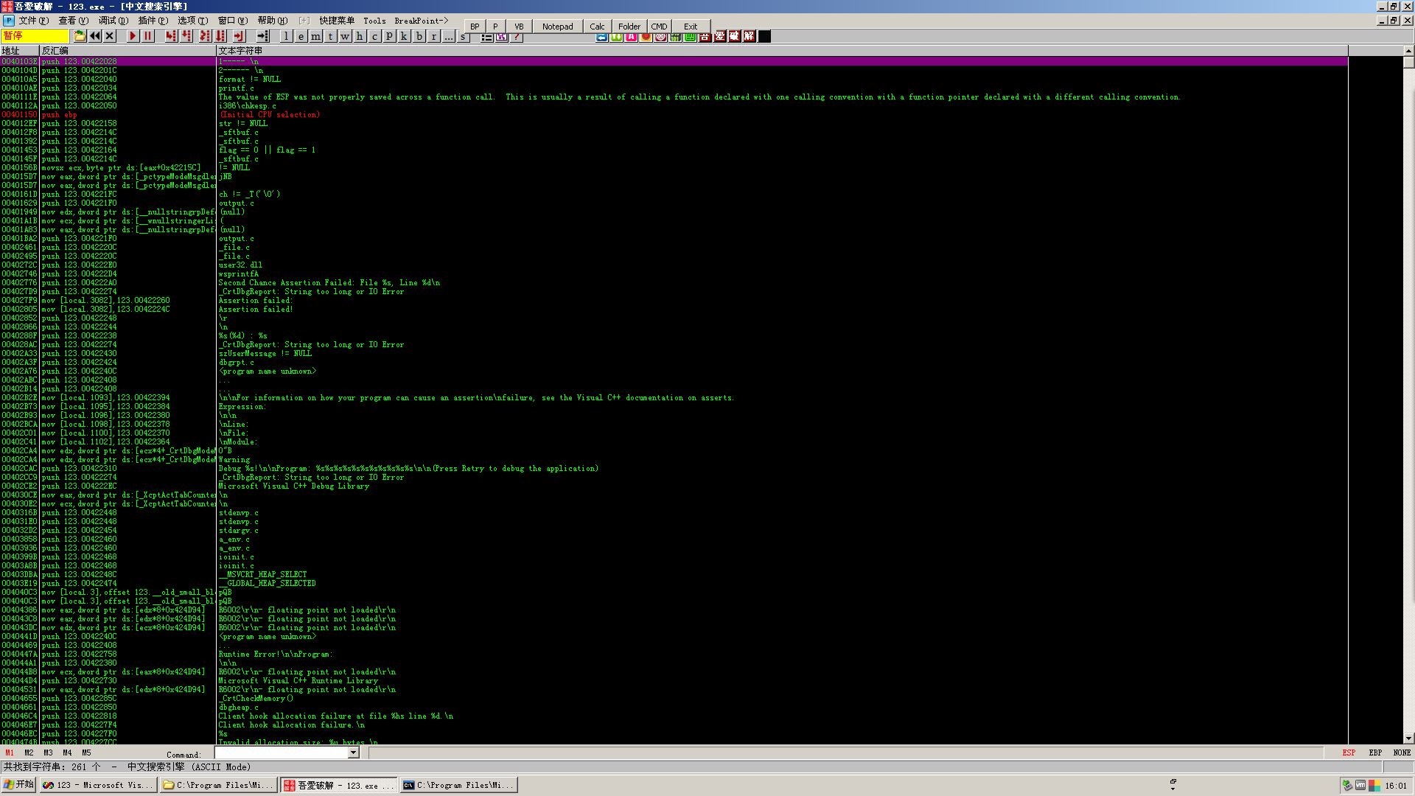This screenshot has width=1415, height=796.
Task: Select the EBP register toggle
Action: (1375, 753)
